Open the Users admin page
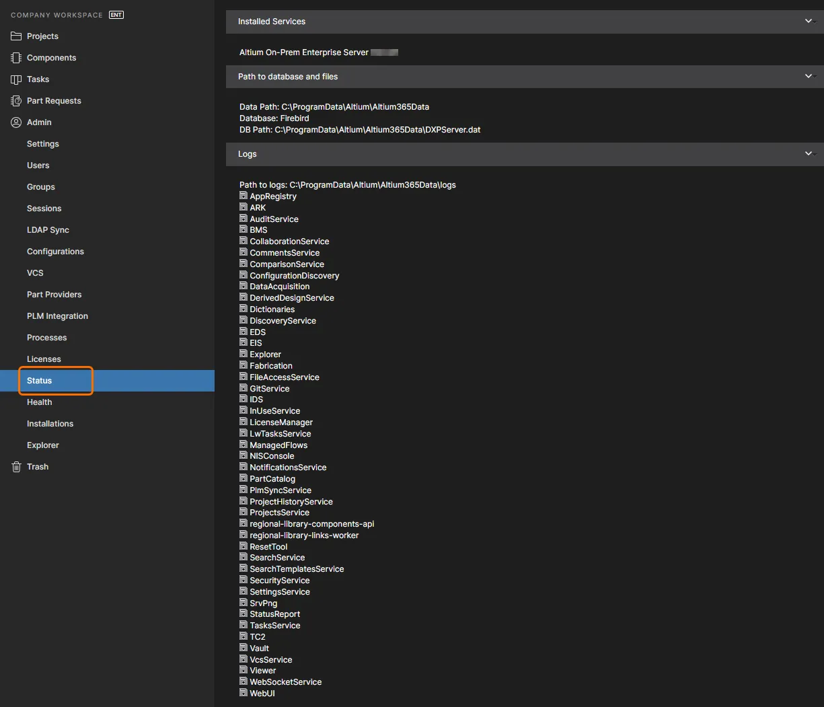Viewport: 824px width, 707px height. tap(38, 165)
